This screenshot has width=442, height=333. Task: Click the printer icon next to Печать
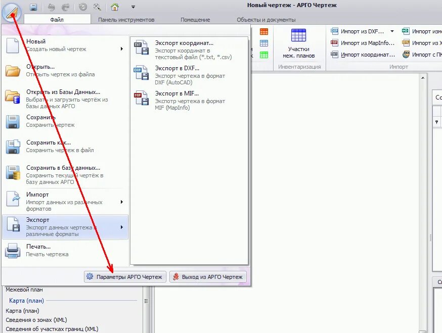pos(13,251)
